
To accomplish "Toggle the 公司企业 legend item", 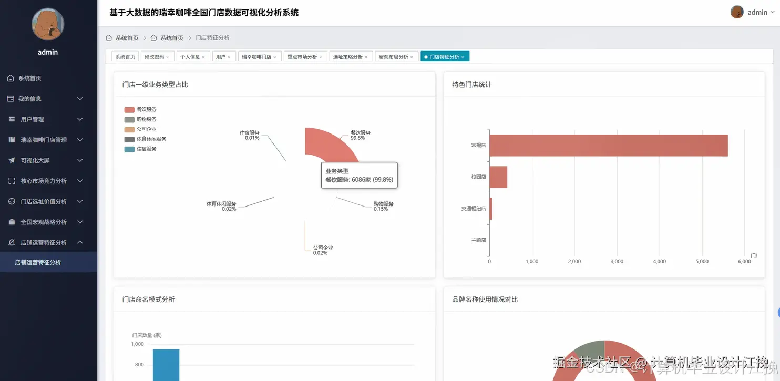I will click(140, 129).
